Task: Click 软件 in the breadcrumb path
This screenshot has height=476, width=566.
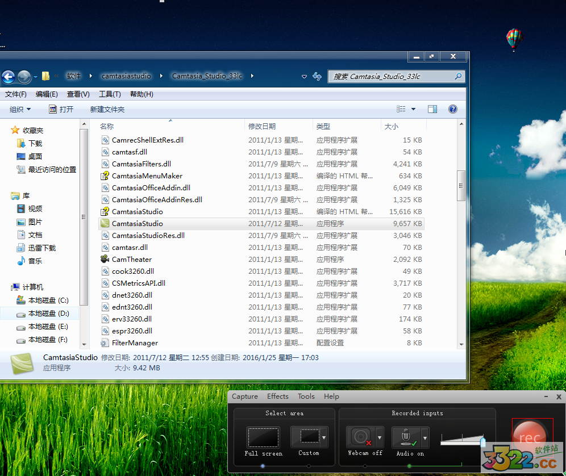Action: (74, 76)
